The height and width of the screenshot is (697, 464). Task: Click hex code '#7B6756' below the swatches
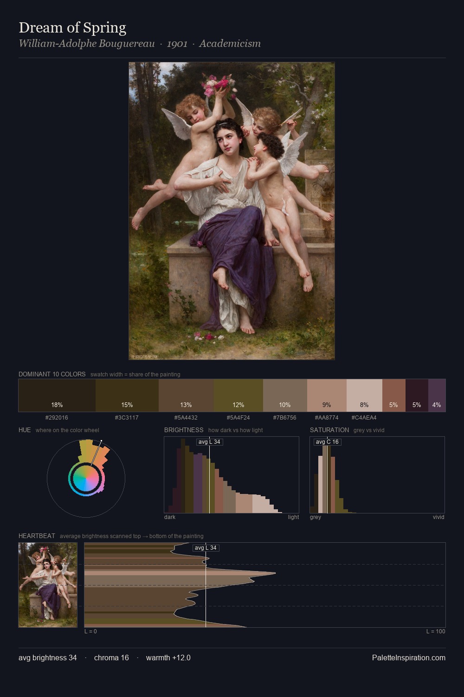pos(284,418)
